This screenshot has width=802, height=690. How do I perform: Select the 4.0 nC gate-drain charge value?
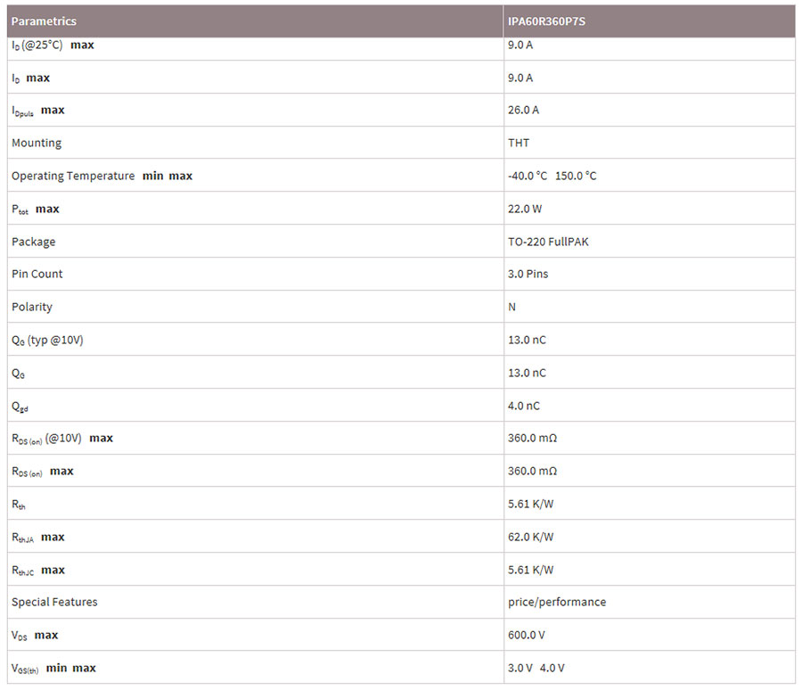coord(523,406)
